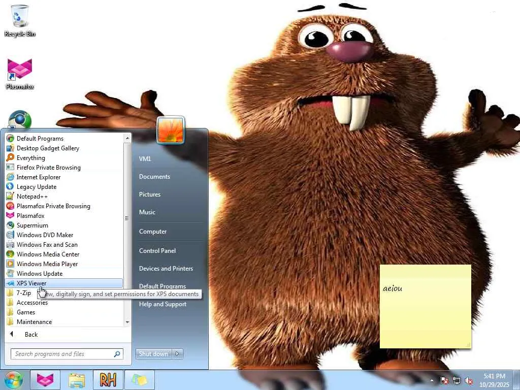520x390 pixels.
Task: Select the Legacy Update label
Action: point(37,187)
